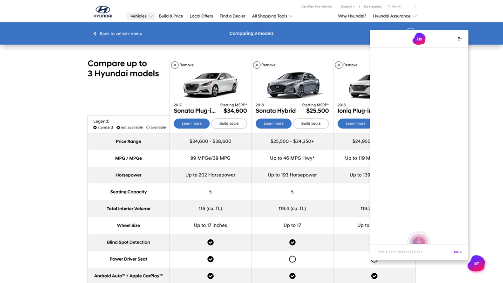Screen dimensions: 503x283
Task: Go to Local Offers
Action: click(201, 16)
